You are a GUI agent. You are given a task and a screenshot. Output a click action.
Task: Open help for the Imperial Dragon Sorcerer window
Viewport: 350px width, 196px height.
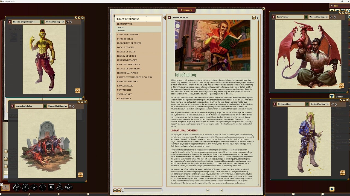[79, 18]
